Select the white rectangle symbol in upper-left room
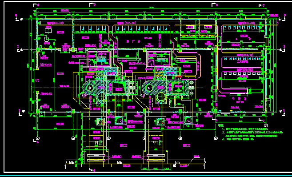292x177 pixels. click(48, 30)
